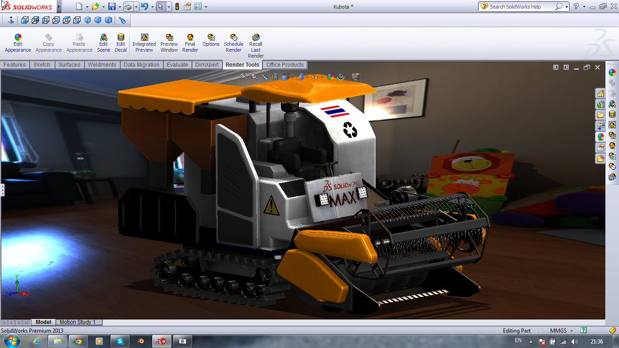
Task: Click the Zoom to Area magnifier
Action: (254, 77)
